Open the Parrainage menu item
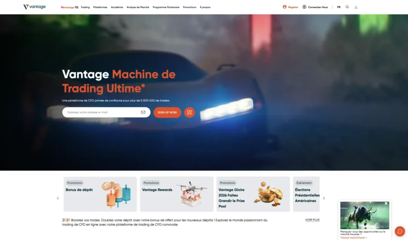 click(69, 7)
